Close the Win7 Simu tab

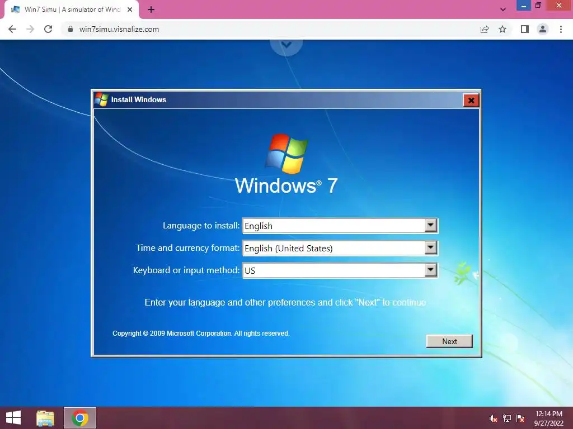point(130,9)
